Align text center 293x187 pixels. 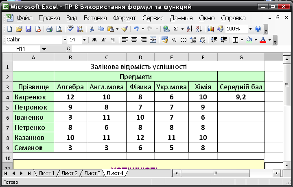(134, 40)
